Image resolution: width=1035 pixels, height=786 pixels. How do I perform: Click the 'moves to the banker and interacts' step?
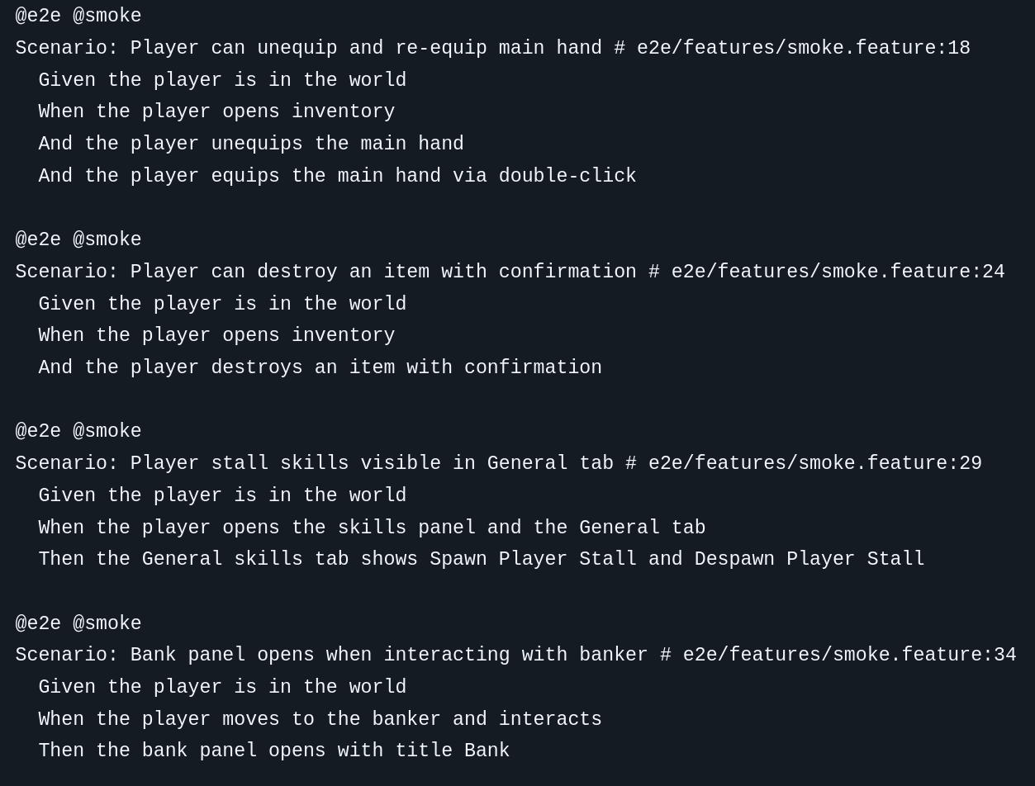click(320, 719)
